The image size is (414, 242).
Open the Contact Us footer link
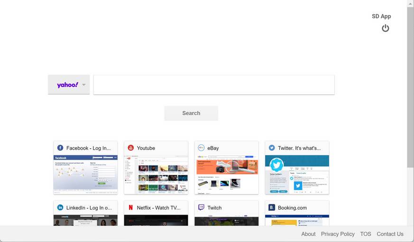(390, 234)
